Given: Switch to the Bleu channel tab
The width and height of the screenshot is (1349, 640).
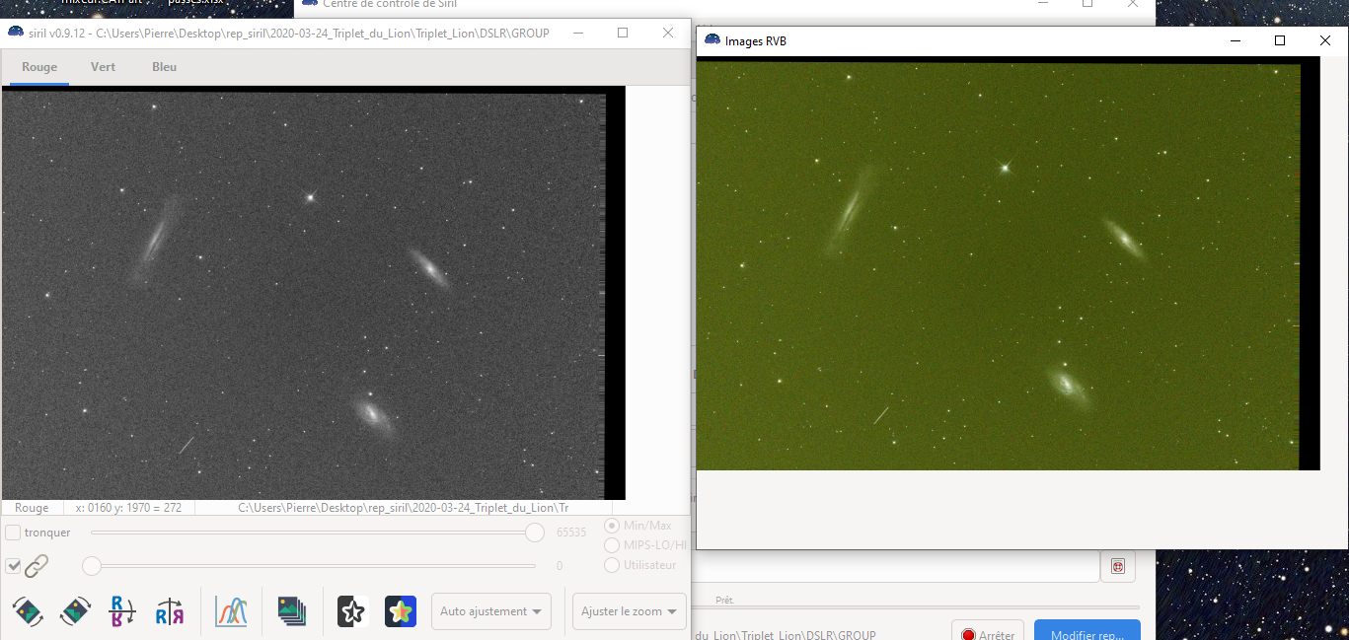Looking at the screenshot, I should (x=165, y=67).
